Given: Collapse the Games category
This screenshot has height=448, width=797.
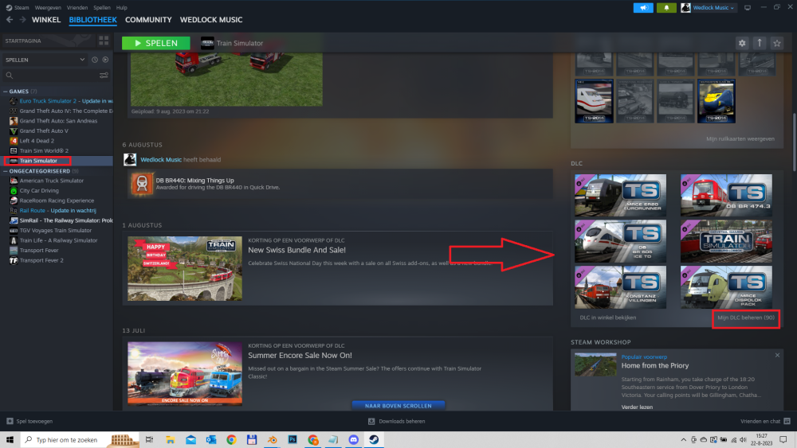Looking at the screenshot, I should [5, 92].
